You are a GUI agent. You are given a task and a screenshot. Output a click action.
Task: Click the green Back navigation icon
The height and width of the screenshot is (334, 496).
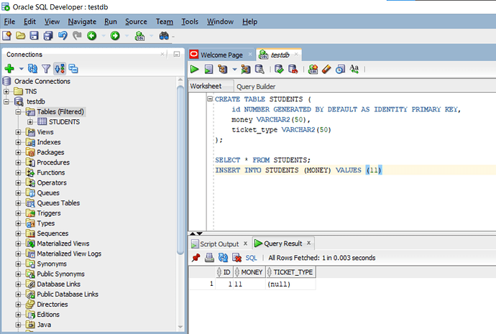coord(92,36)
